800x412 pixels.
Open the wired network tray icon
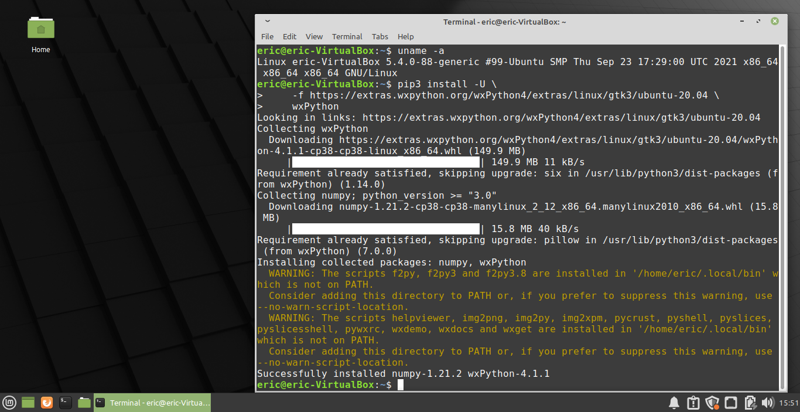pyautogui.click(x=731, y=403)
